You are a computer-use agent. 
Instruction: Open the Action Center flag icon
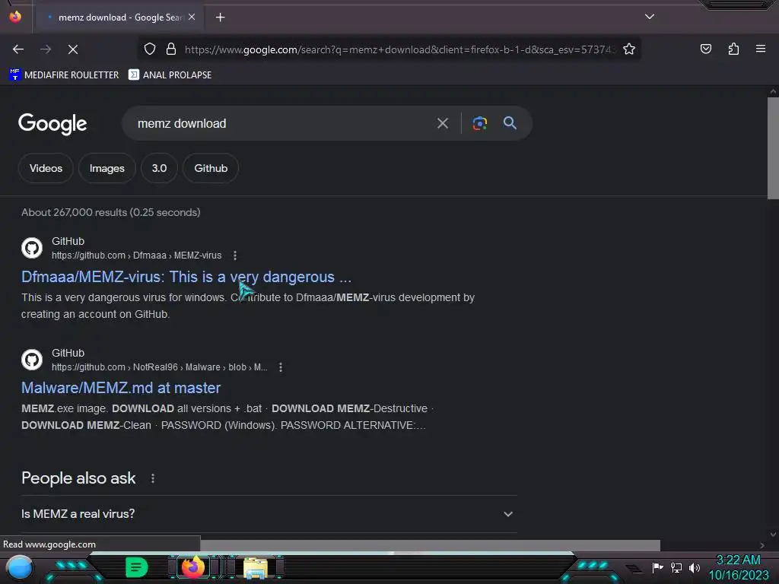[657, 567]
